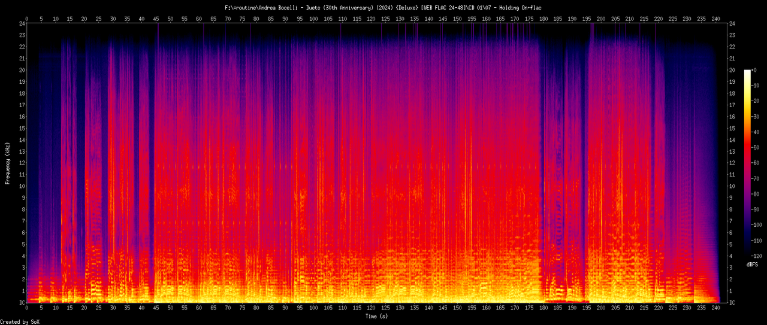The height and width of the screenshot is (325, 767).
Task: Select the '-50' color scale value
Action: pos(757,147)
